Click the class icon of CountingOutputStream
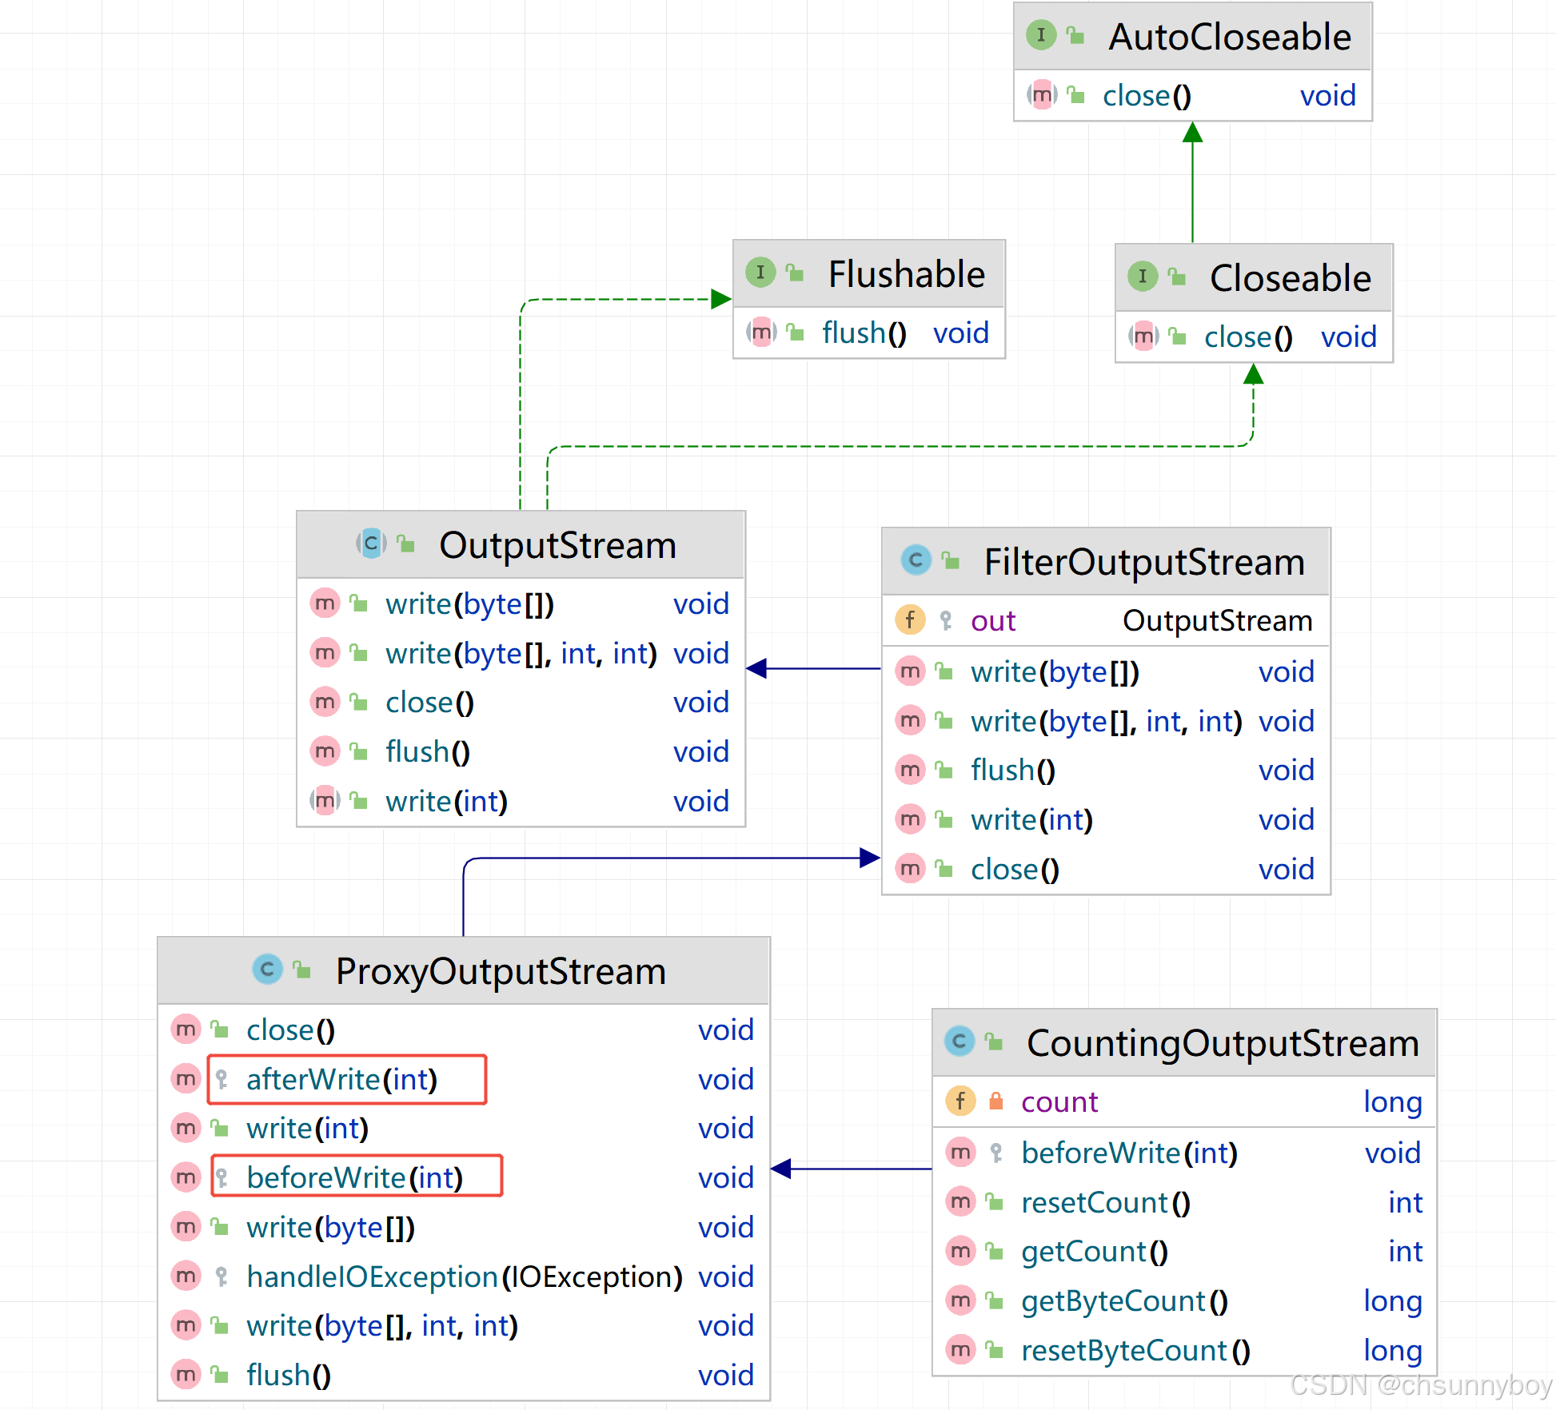 [960, 1042]
